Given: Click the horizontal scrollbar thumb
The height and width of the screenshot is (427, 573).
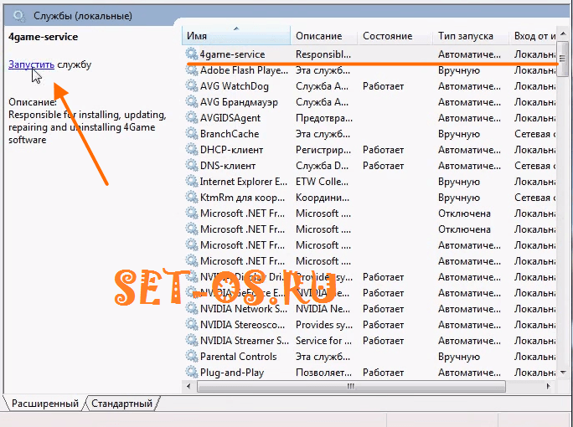Looking at the screenshot, I should click(351, 386).
